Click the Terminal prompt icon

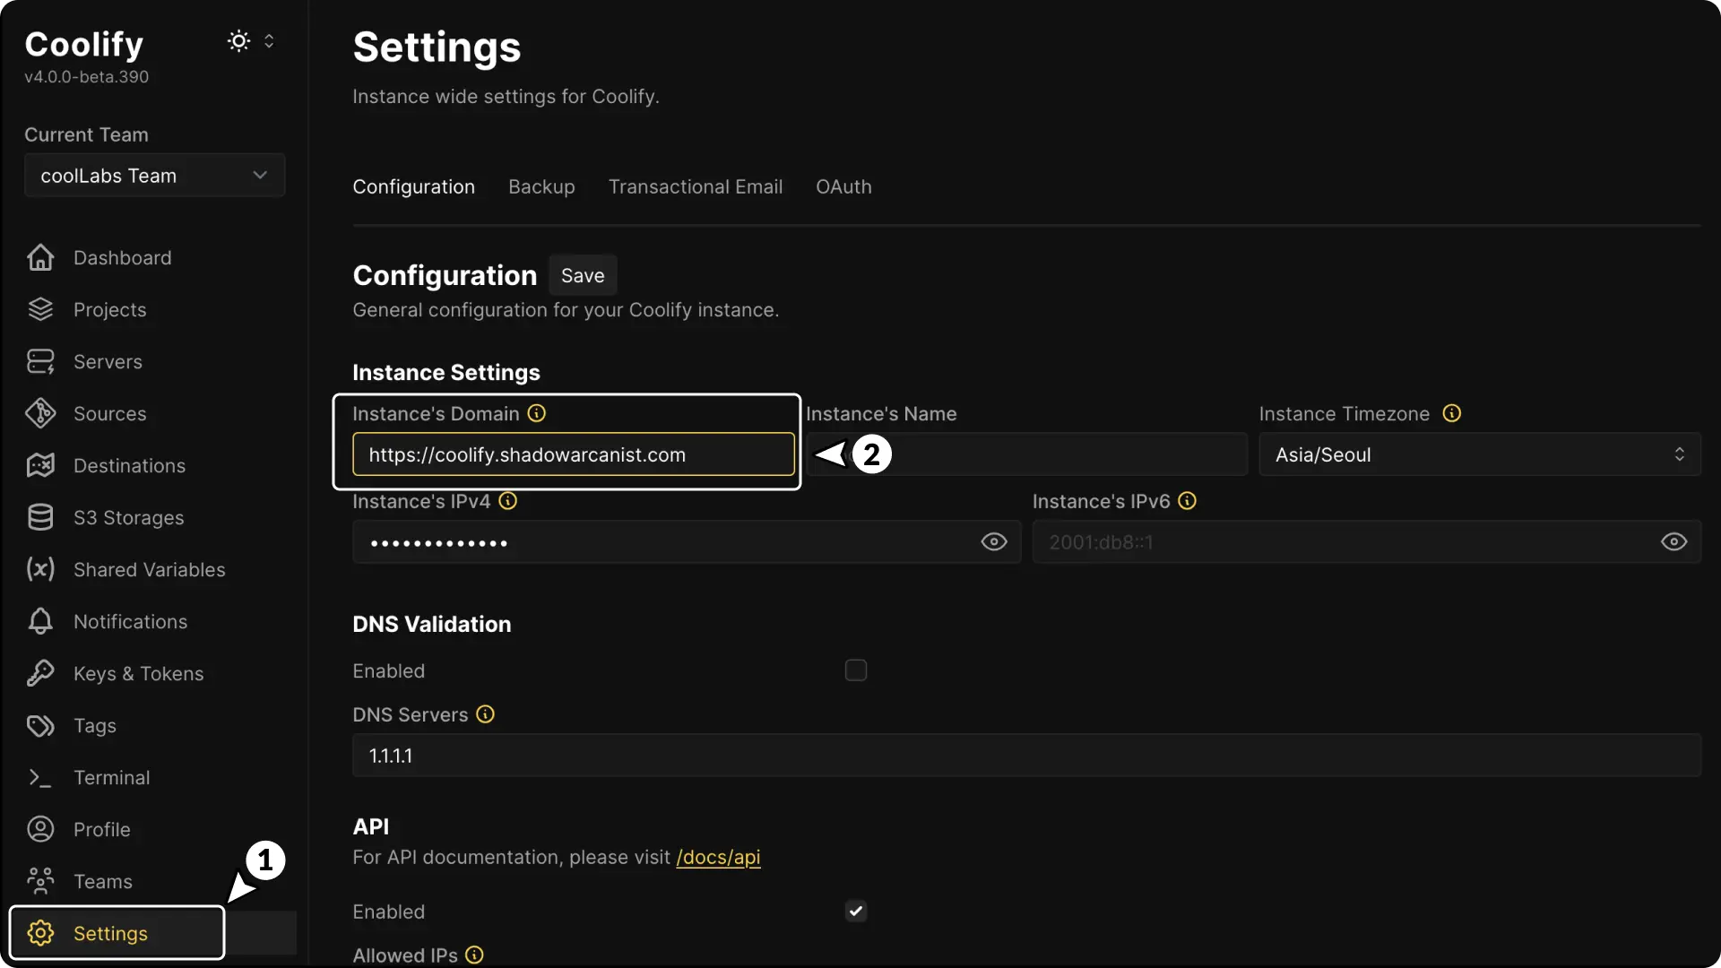click(40, 778)
